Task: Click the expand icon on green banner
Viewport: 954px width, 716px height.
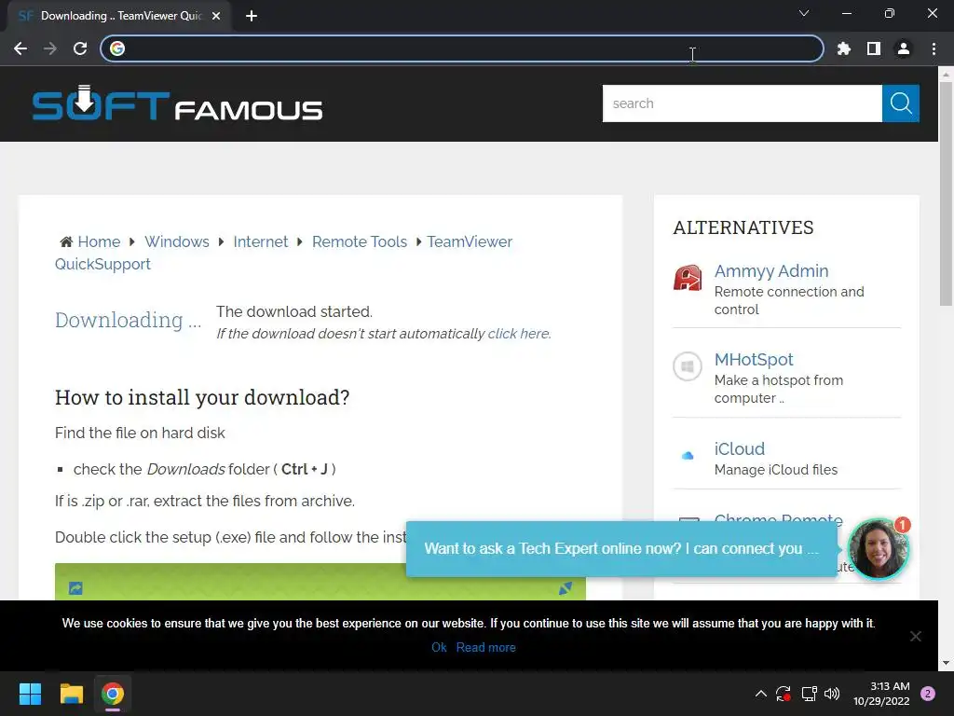Action: [566, 588]
